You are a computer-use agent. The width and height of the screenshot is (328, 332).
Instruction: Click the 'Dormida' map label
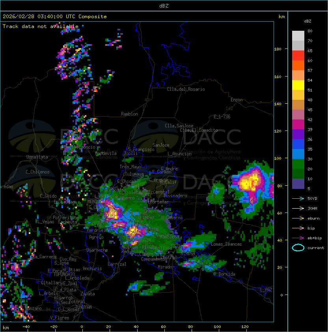pyautogui.click(x=227, y=274)
